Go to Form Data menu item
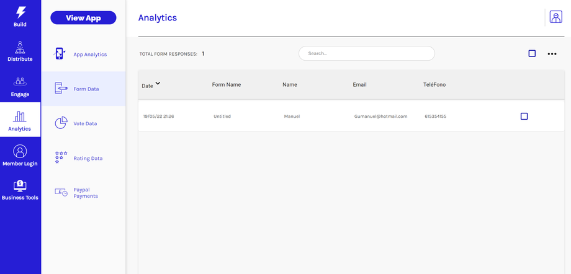This screenshot has height=274, width=571. click(86, 89)
